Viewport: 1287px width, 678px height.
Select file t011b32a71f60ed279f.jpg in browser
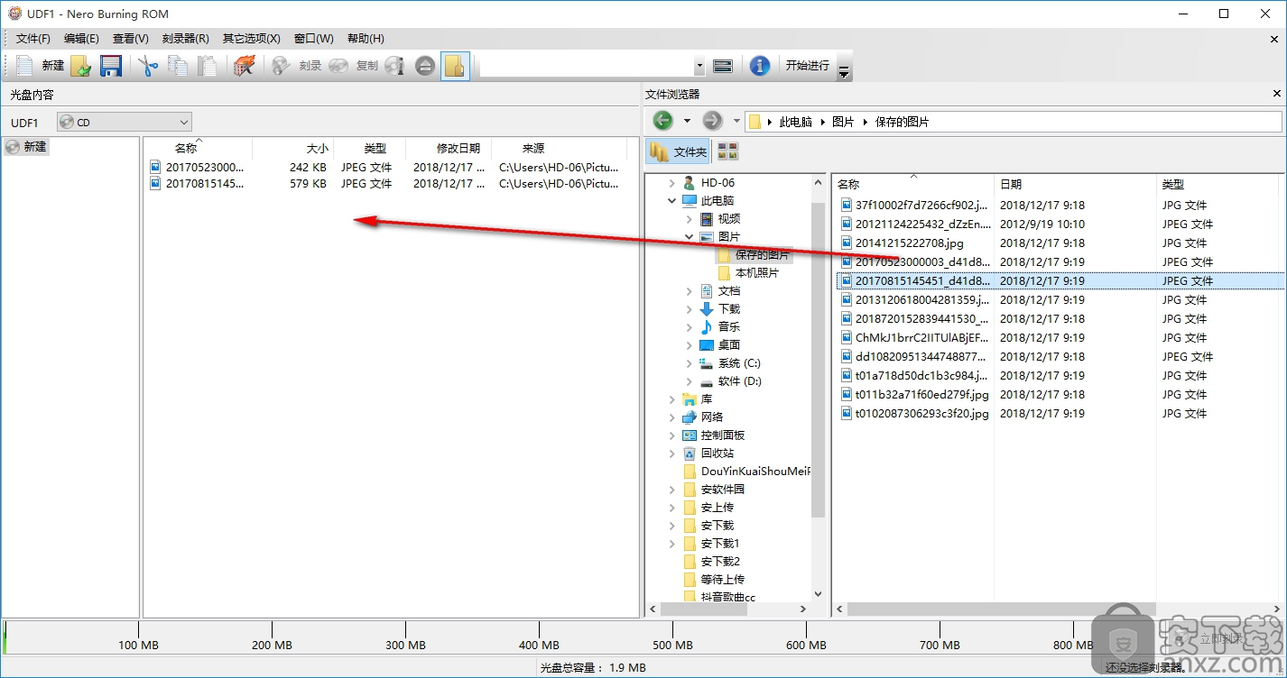922,394
